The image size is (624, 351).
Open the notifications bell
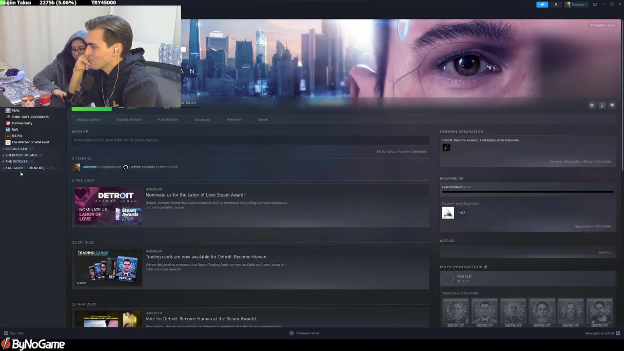tap(556, 4)
